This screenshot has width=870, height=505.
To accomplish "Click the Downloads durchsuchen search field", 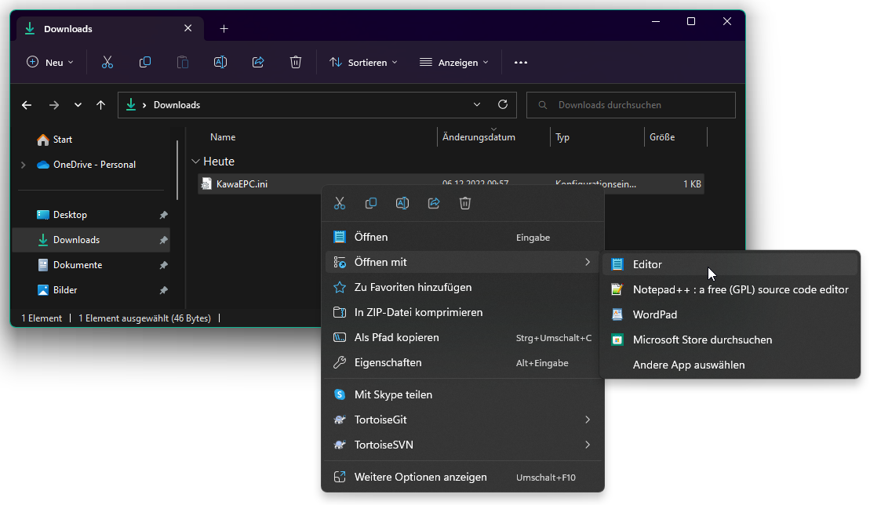I will click(x=631, y=105).
